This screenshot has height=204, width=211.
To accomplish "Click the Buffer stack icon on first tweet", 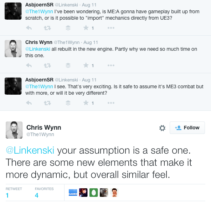I will (x=68, y=28).
